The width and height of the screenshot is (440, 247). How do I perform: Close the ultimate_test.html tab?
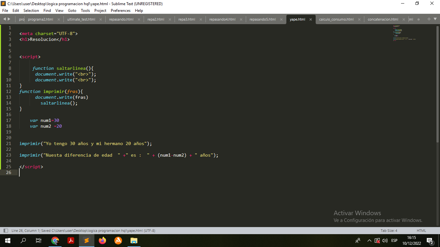pos(100,19)
